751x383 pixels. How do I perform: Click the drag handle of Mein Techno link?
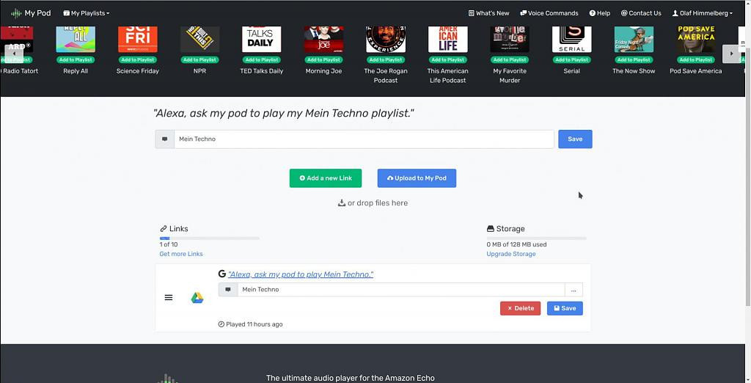[x=169, y=298]
